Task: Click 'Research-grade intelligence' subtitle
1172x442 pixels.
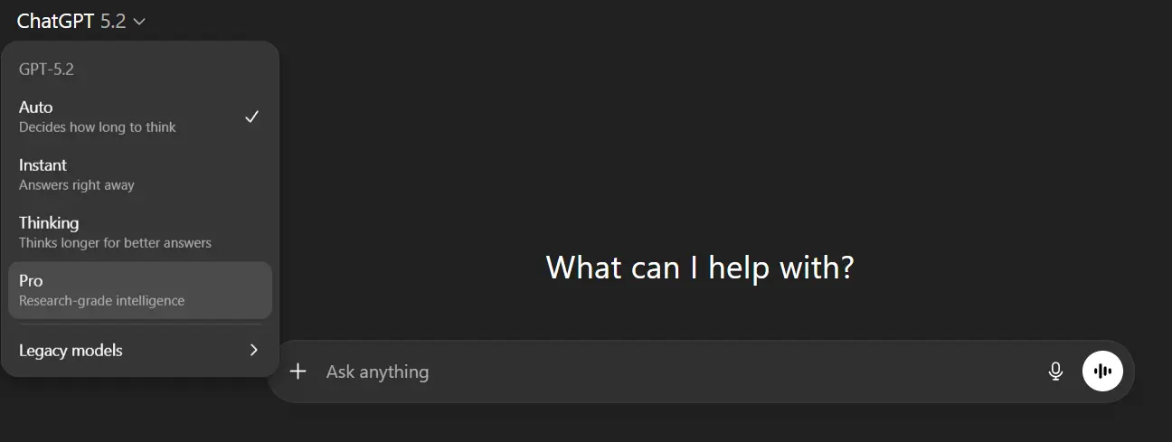Action: point(101,301)
